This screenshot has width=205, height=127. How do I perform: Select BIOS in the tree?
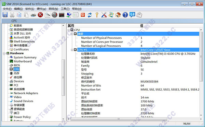pyautogui.click(x=17, y=65)
